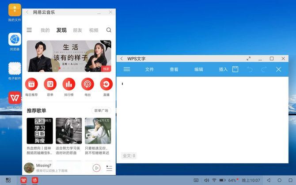
Task: Go back in the 网易云音乐 window title bar
Action: pyautogui.click(x=27, y=12)
